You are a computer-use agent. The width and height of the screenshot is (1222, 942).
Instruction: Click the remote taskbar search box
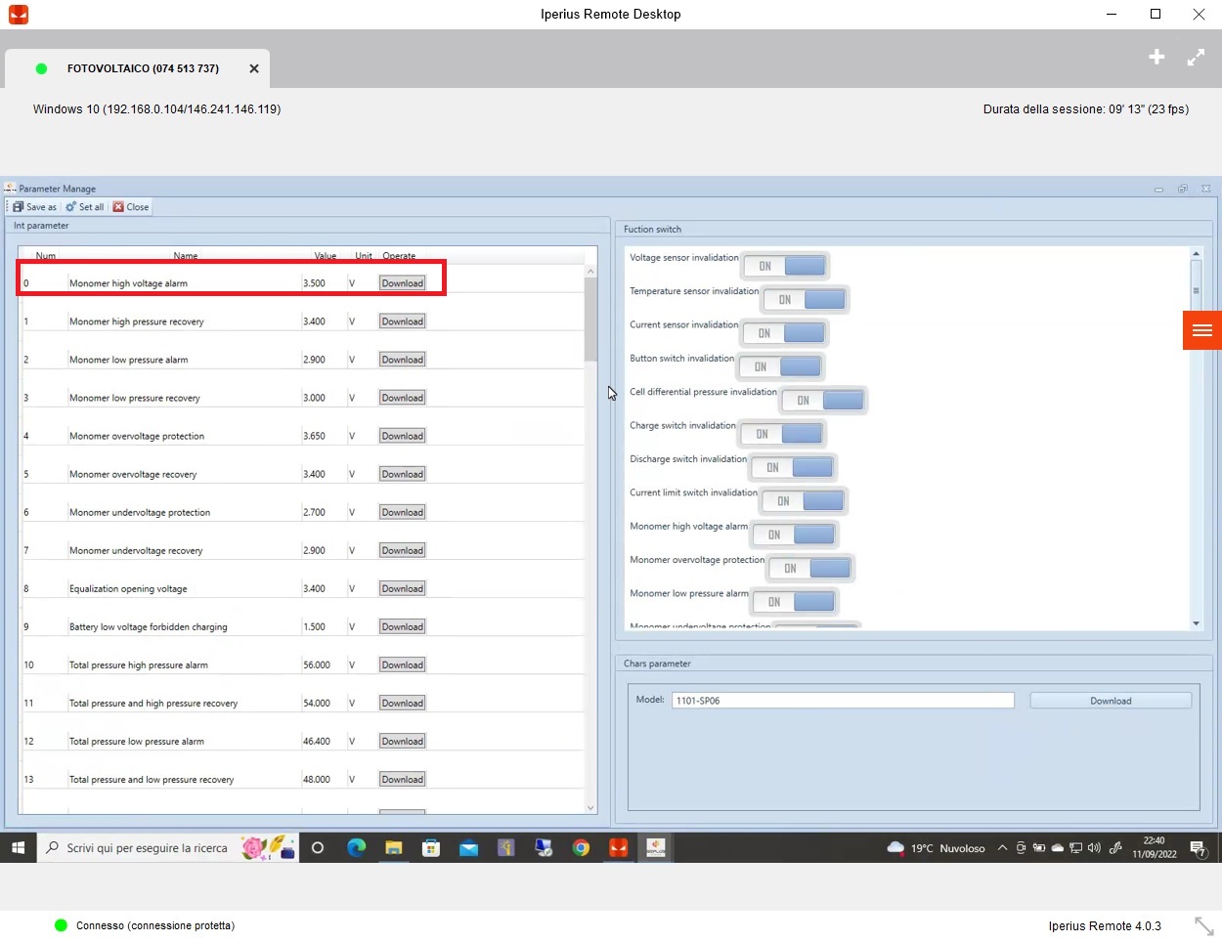point(166,848)
